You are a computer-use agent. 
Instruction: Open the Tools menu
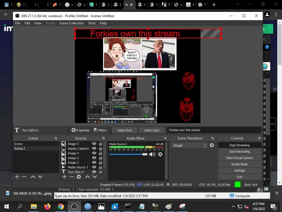point(92,23)
